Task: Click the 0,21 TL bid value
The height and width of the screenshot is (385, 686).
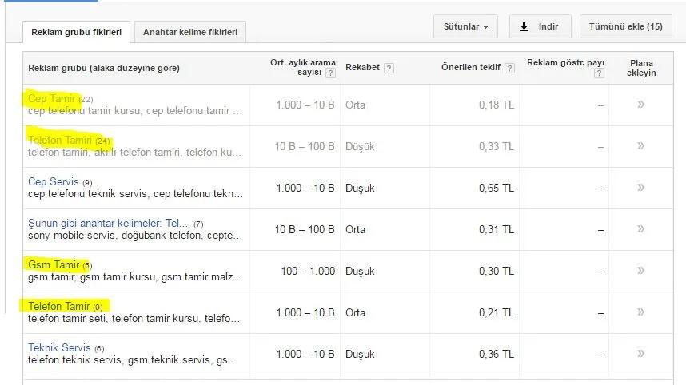Action: (497, 312)
